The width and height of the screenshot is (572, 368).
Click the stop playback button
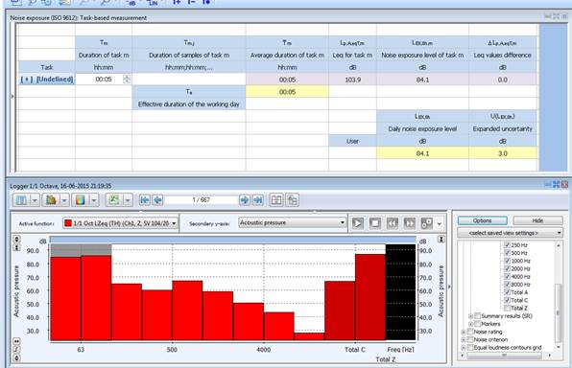coord(375,223)
